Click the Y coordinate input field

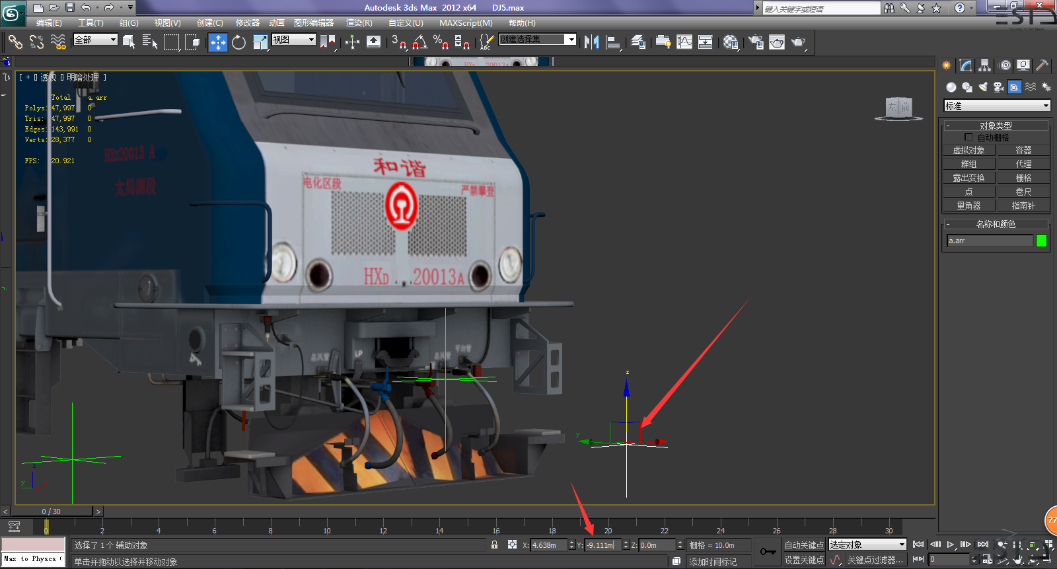tap(602, 545)
